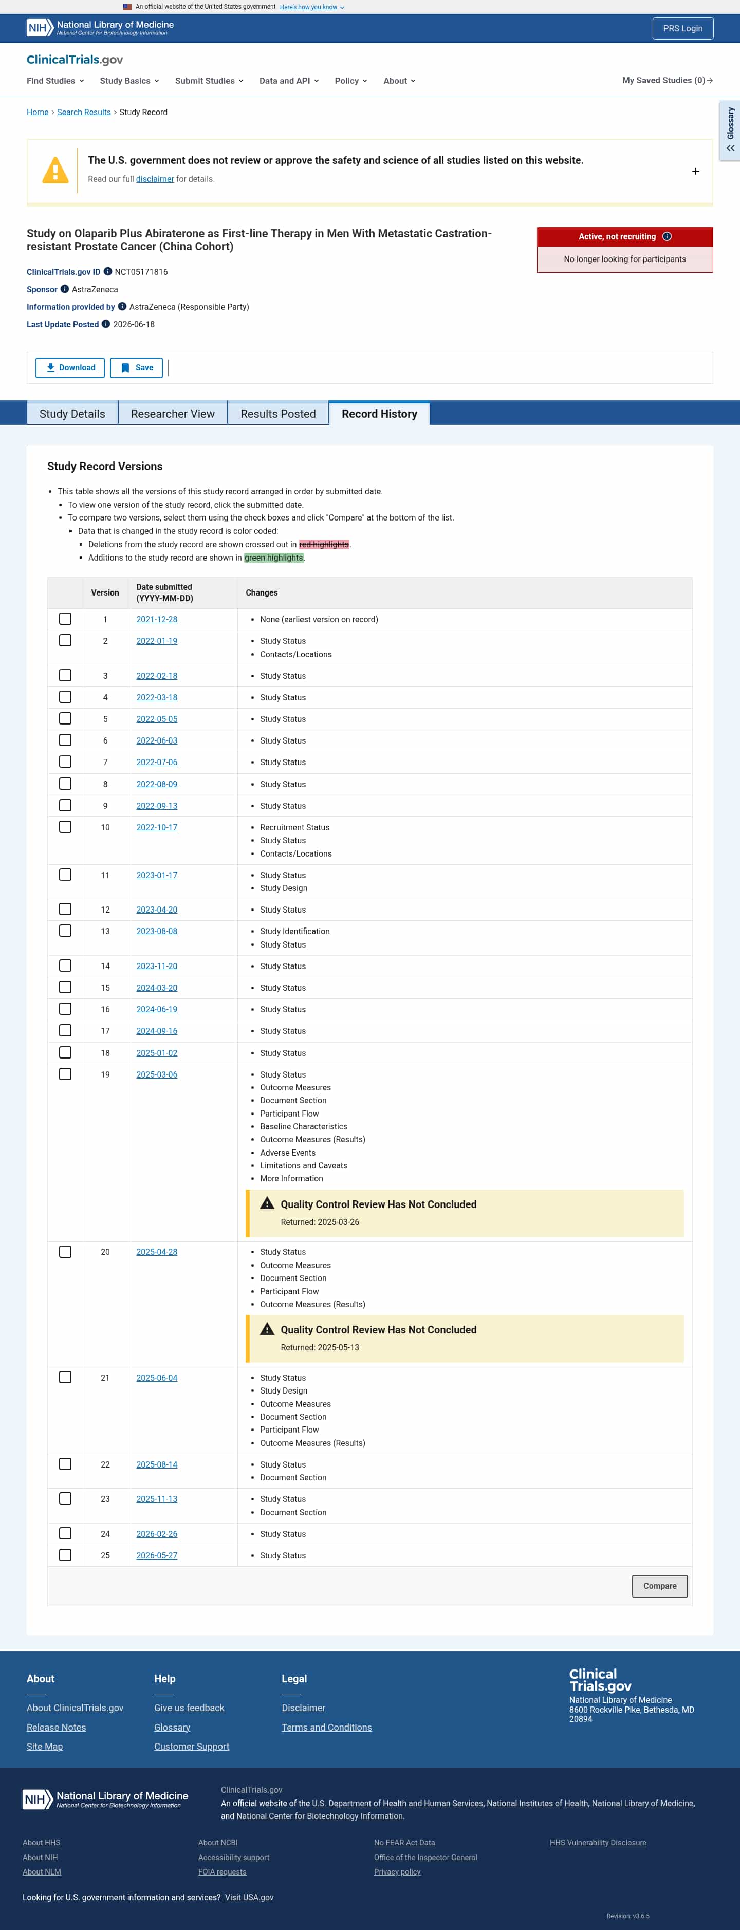Click the Sponsor info icon
The height and width of the screenshot is (1930, 740).
[x=64, y=289]
